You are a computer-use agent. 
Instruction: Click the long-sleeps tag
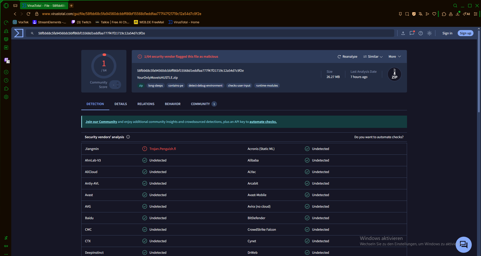tap(155, 86)
